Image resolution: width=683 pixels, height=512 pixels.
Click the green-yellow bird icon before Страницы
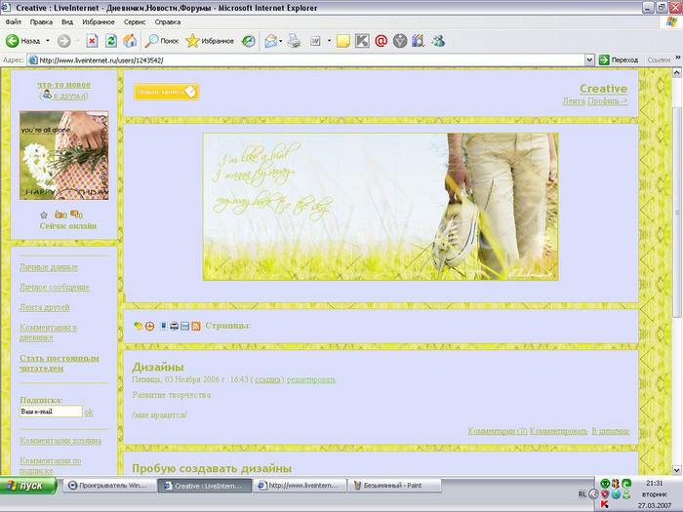click(139, 326)
